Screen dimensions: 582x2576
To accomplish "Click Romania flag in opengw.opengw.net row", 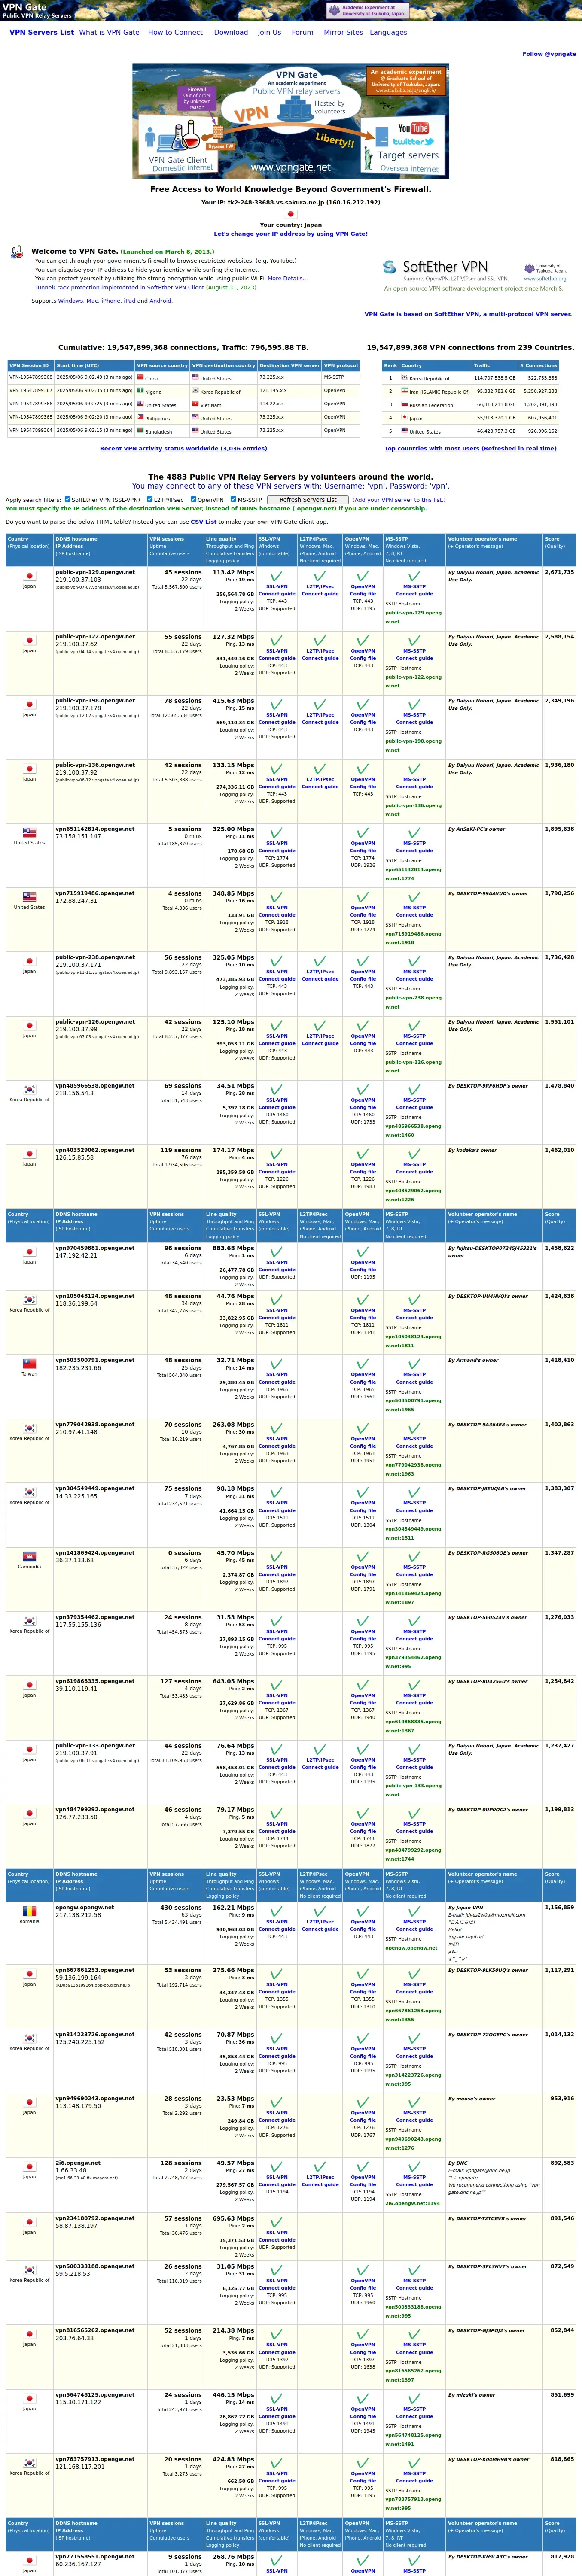I will [x=29, y=1911].
